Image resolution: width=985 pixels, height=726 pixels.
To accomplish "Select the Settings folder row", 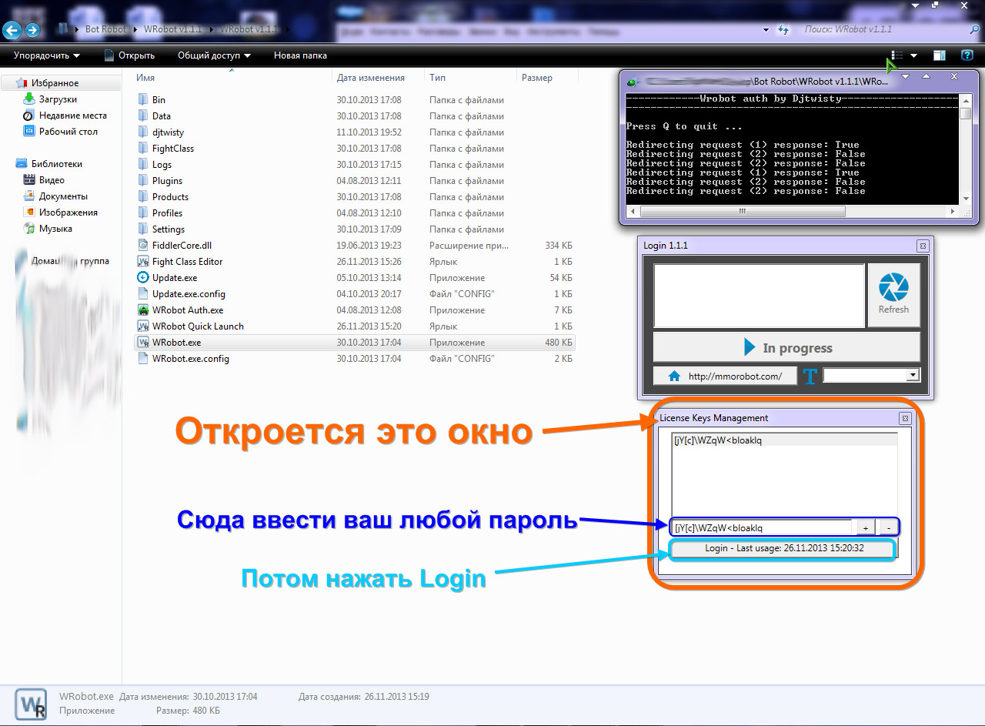I will point(354,229).
